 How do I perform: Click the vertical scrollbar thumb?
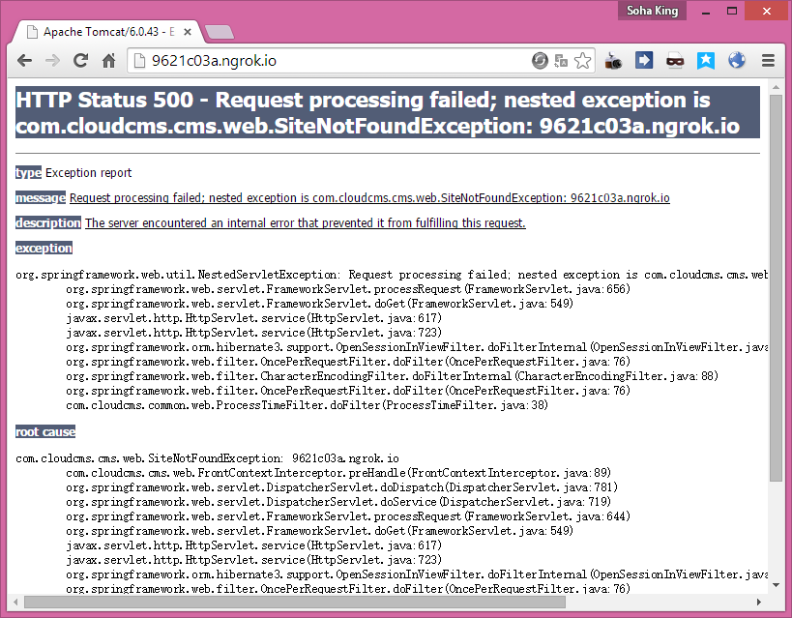[776, 287]
